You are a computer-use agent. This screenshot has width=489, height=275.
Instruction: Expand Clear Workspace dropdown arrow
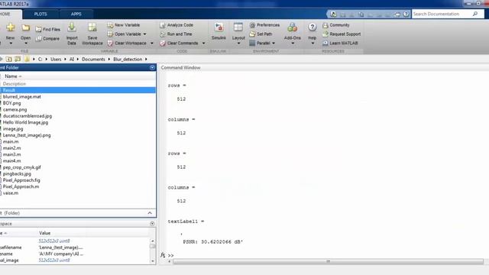point(152,43)
